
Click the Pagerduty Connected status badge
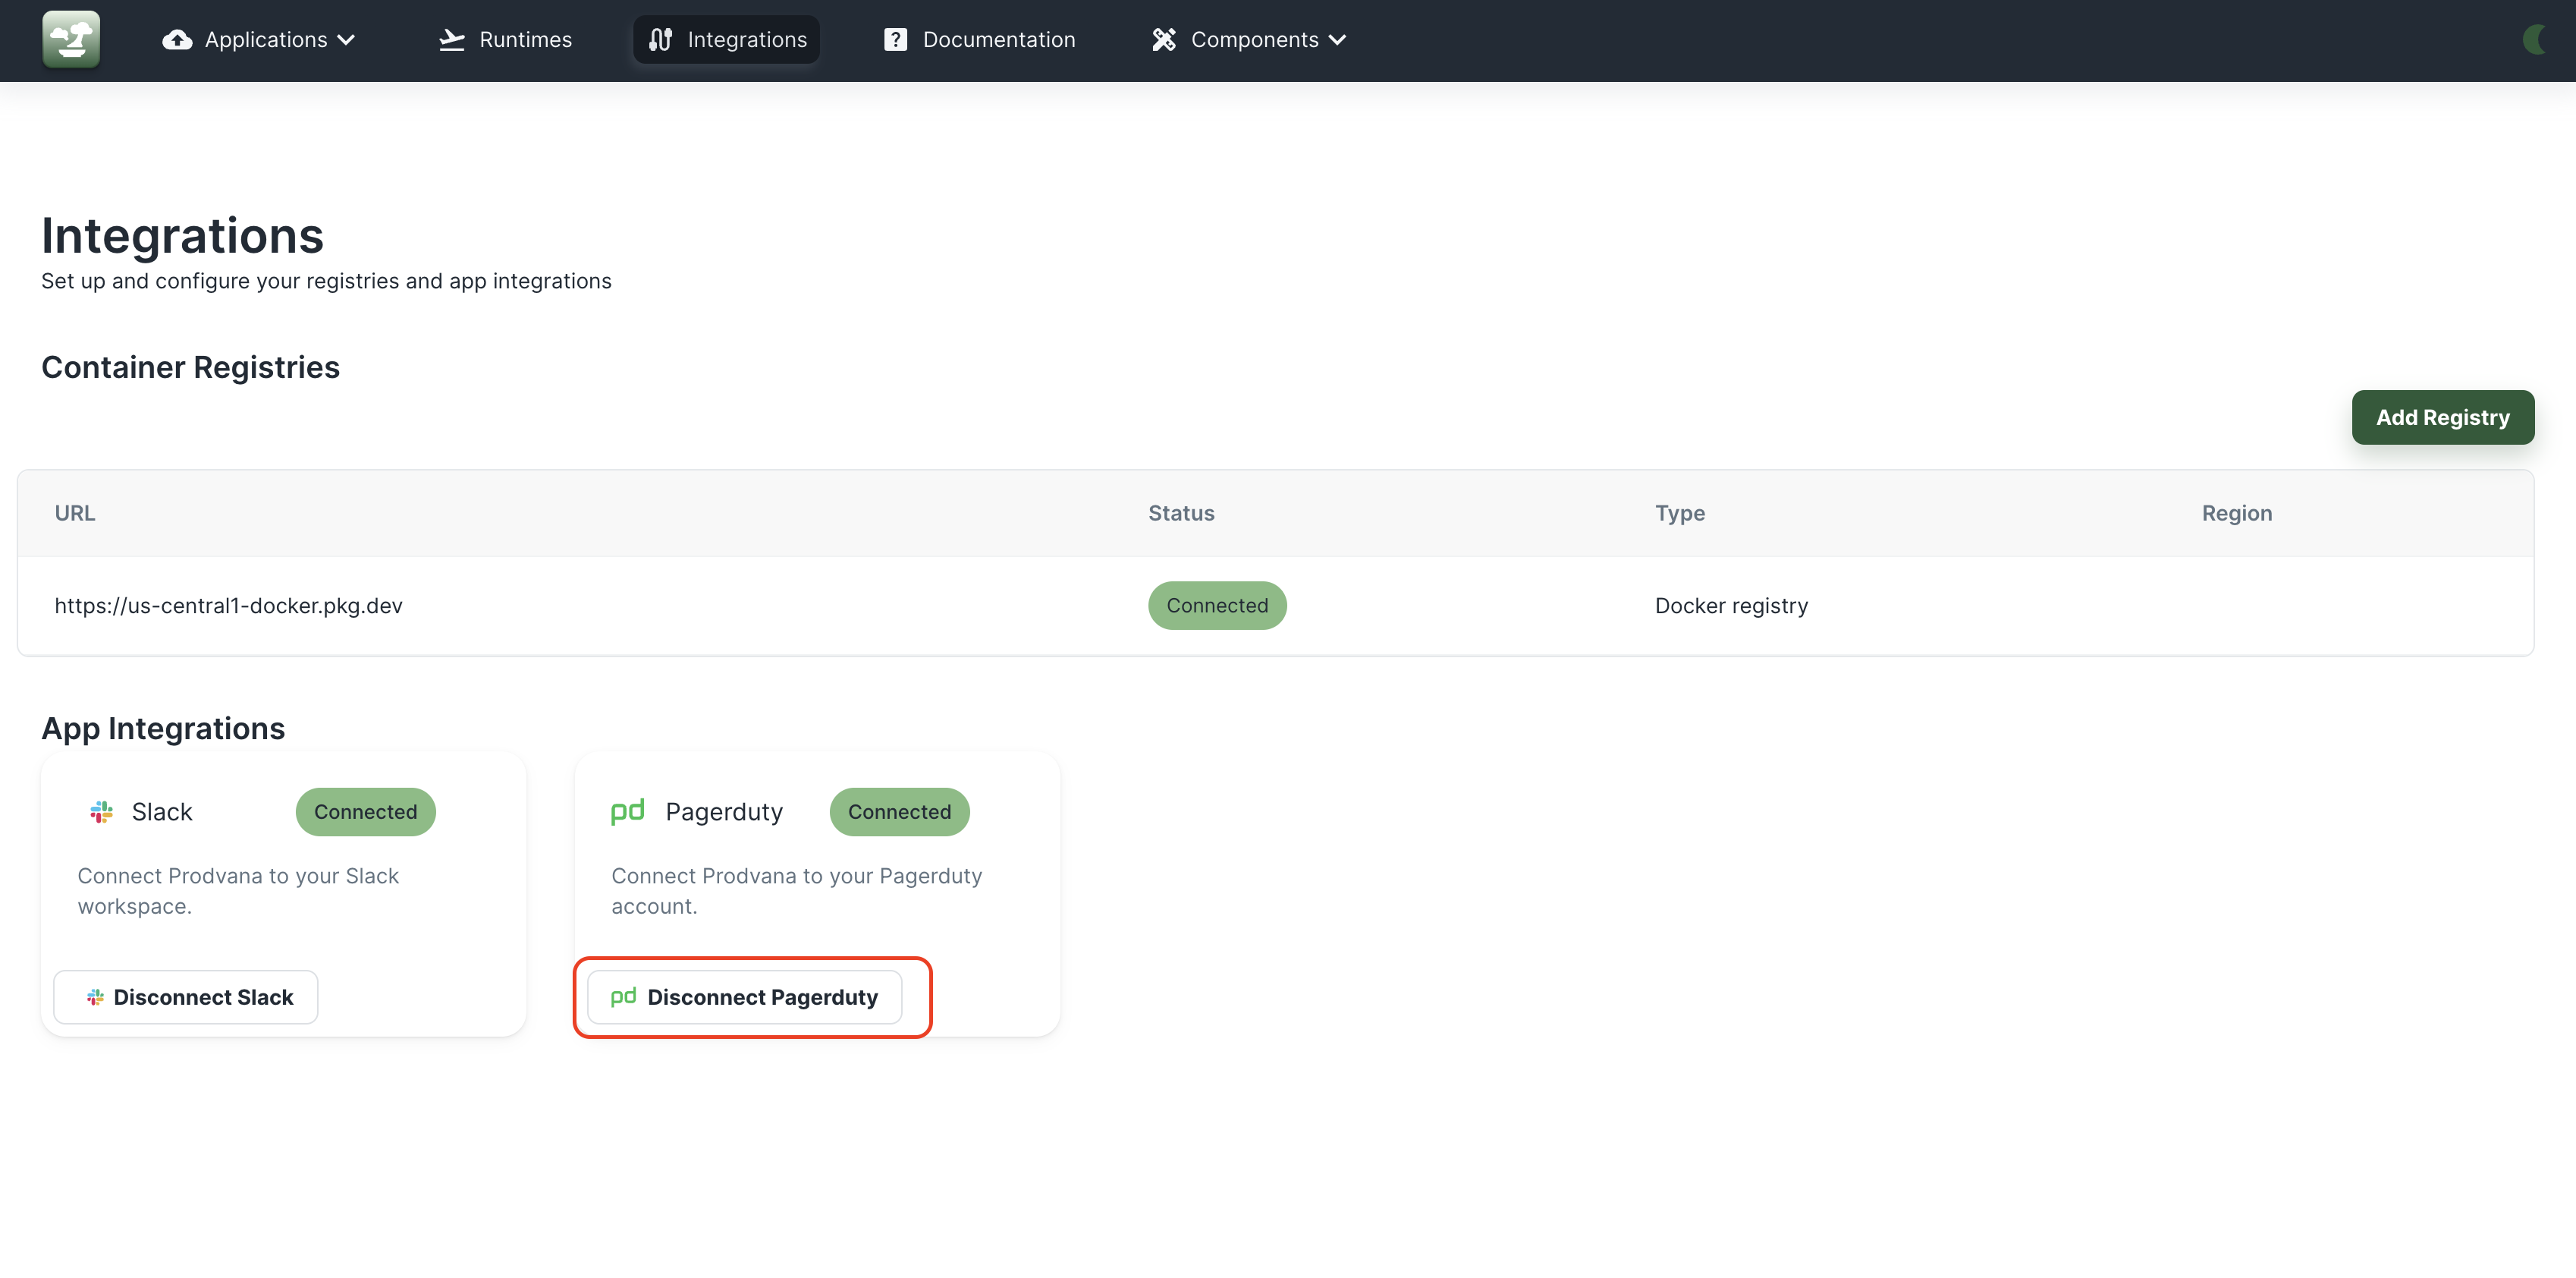pyautogui.click(x=899, y=811)
